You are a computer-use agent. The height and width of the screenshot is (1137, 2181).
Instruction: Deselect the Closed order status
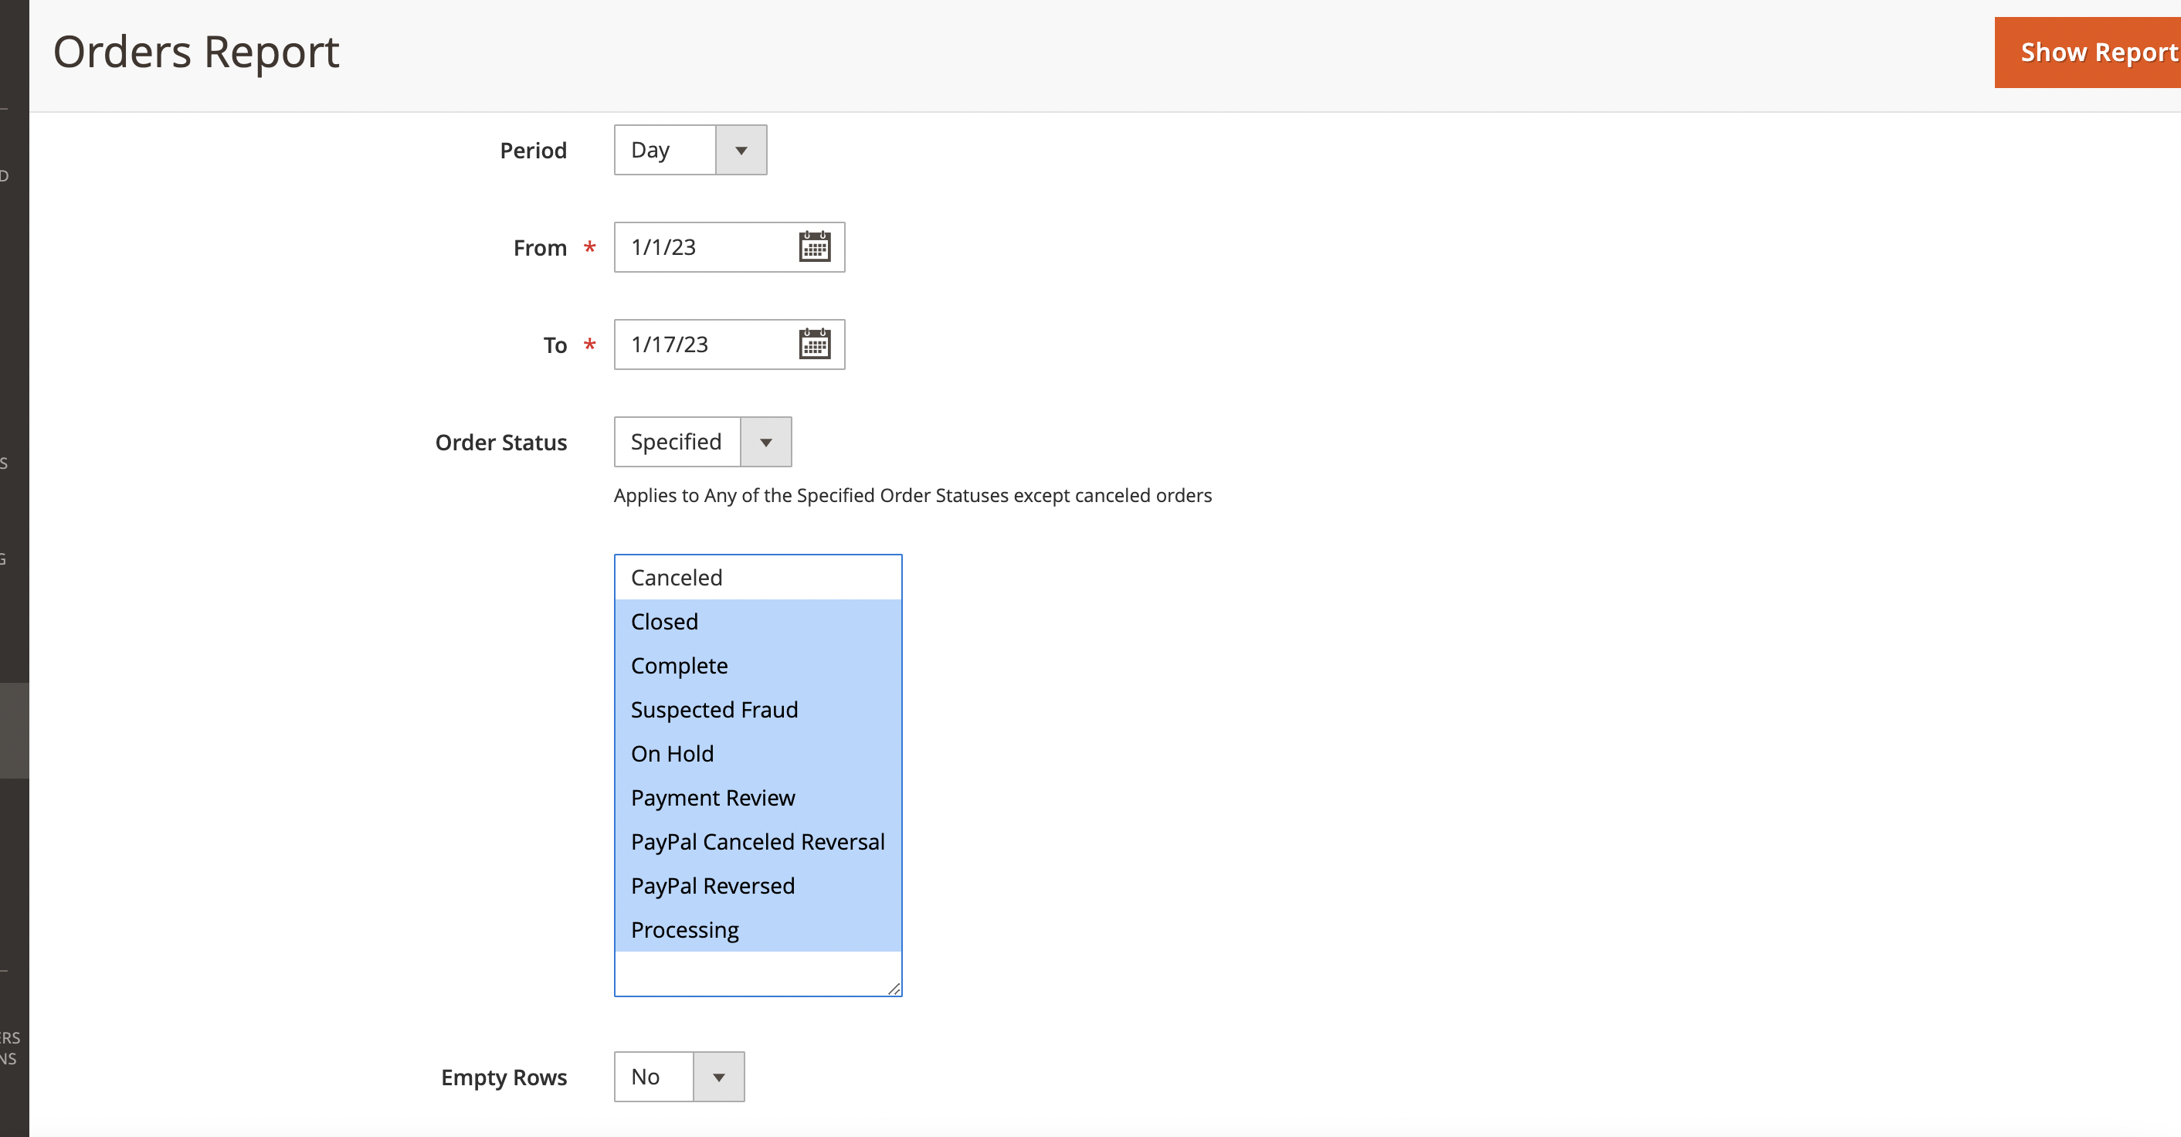[x=663, y=620]
